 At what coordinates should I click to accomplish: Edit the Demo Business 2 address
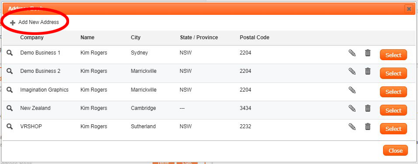(x=352, y=71)
